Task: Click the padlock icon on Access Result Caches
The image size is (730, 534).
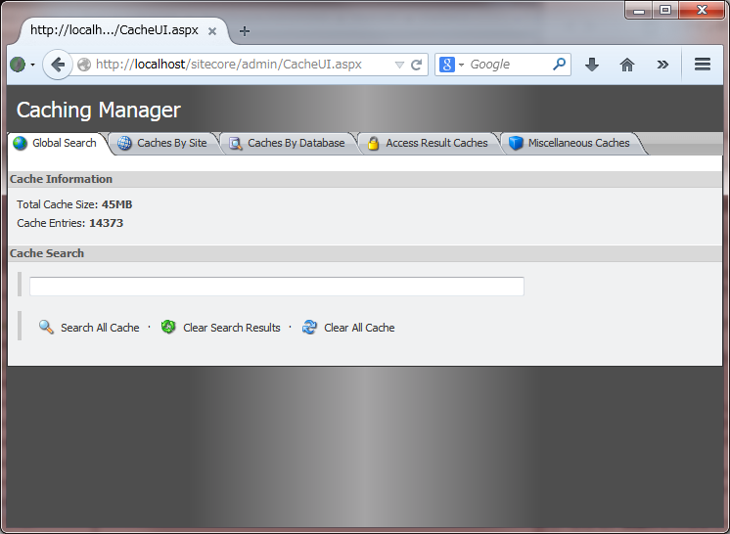Action: [x=373, y=143]
